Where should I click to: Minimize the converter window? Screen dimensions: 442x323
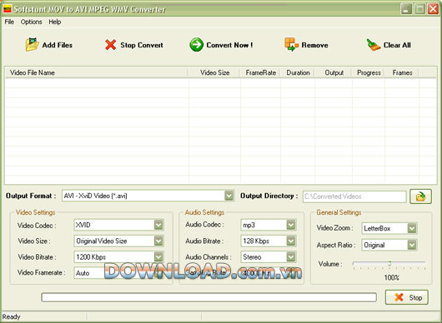coord(406,9)
